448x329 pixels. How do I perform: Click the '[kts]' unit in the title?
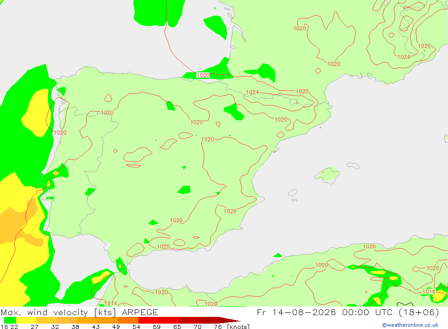[105, 312]
